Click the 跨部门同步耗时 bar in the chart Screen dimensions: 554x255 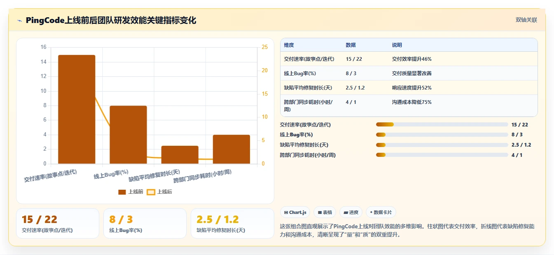[x=231, y=149]
